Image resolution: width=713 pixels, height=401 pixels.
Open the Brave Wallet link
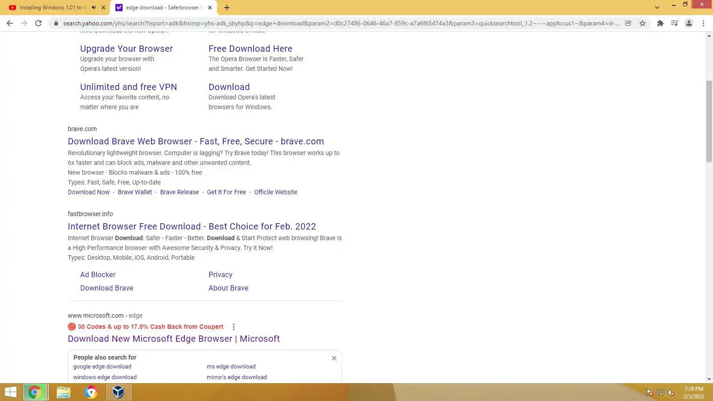[x=135, y=192]
